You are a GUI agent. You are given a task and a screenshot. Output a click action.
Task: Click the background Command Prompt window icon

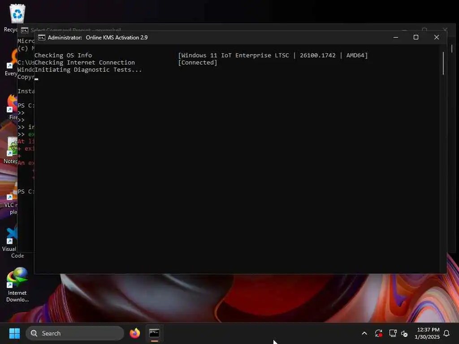pyautogui.click(x=25, y=30)
